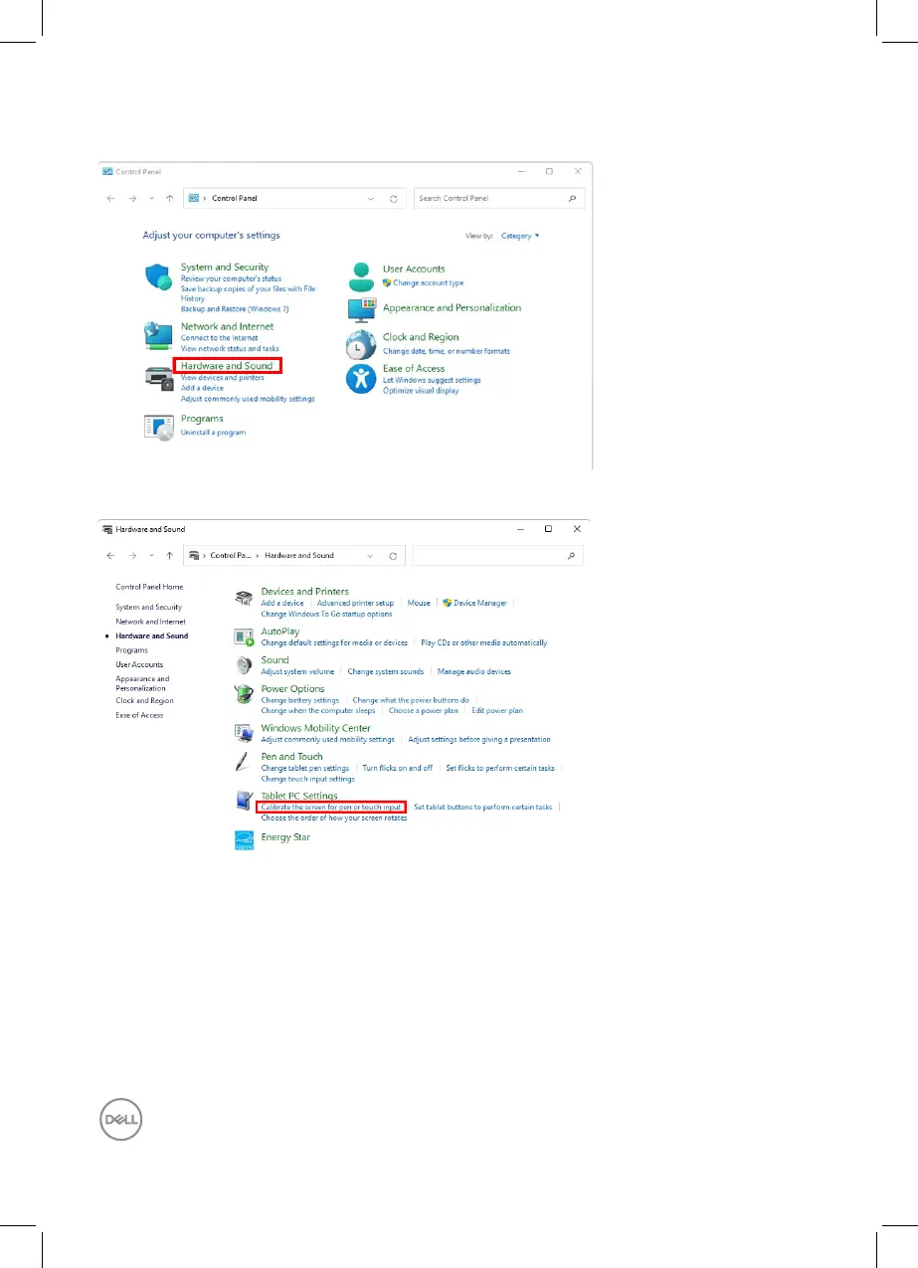Click 'Choose the order of how your screen rotates'
This screenshot has width=918, height=1268.
click(334, 817)
